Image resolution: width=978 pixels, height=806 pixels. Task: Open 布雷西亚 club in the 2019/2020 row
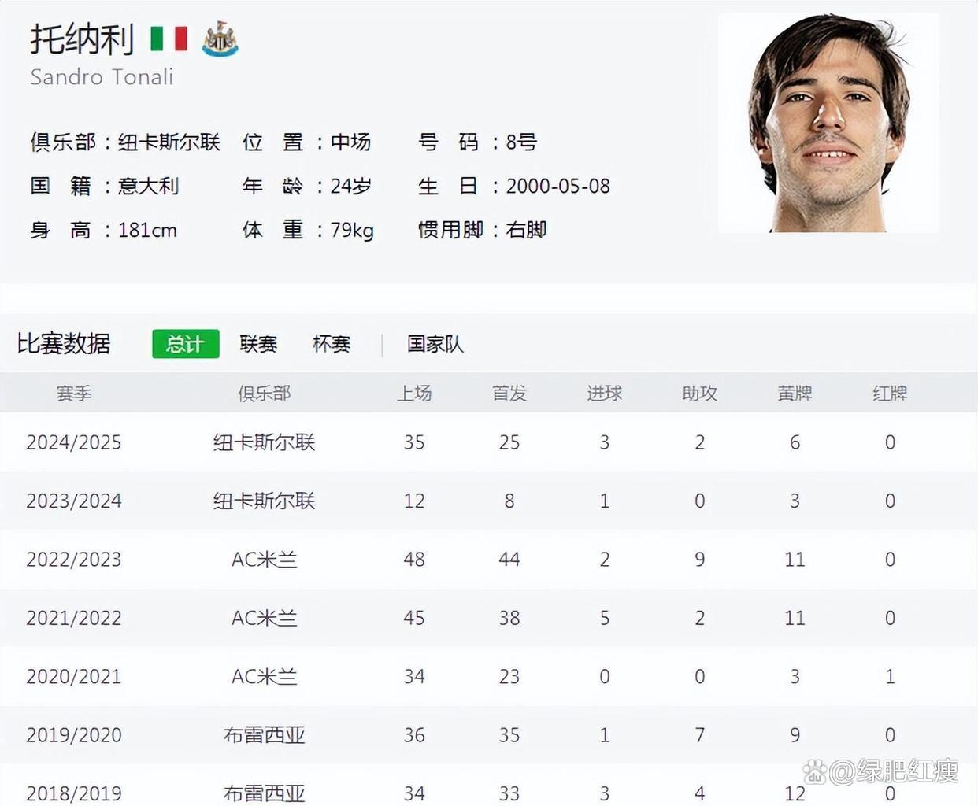pyautogui.click(x=265, y=735)
